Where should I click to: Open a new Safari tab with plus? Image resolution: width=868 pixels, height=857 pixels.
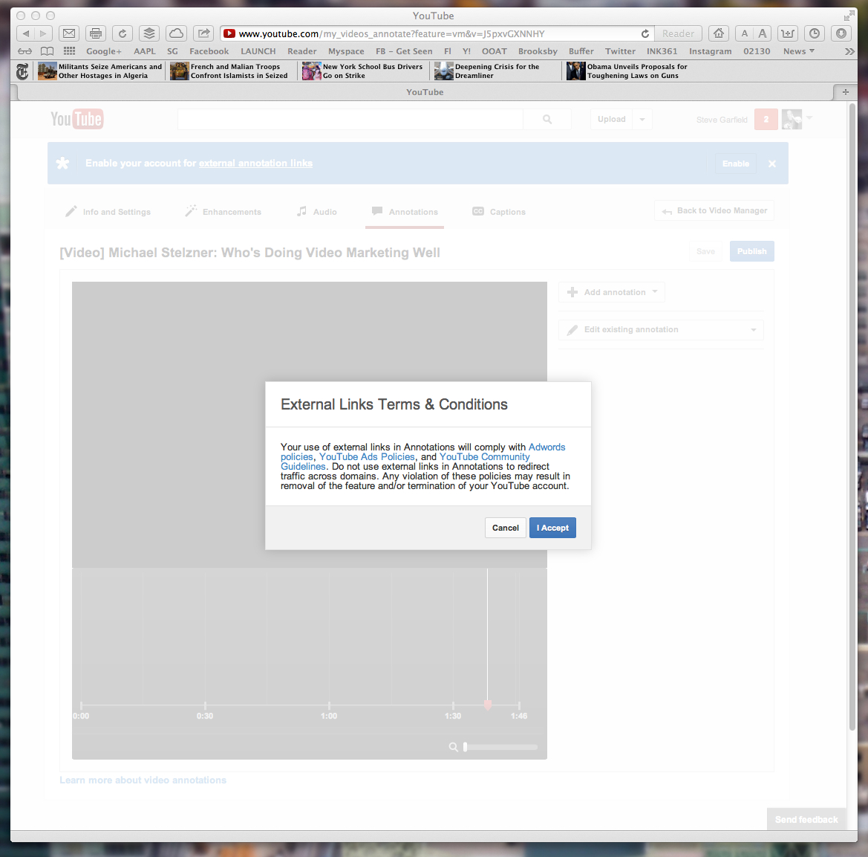pyautogui.click(x=845, y=92)
